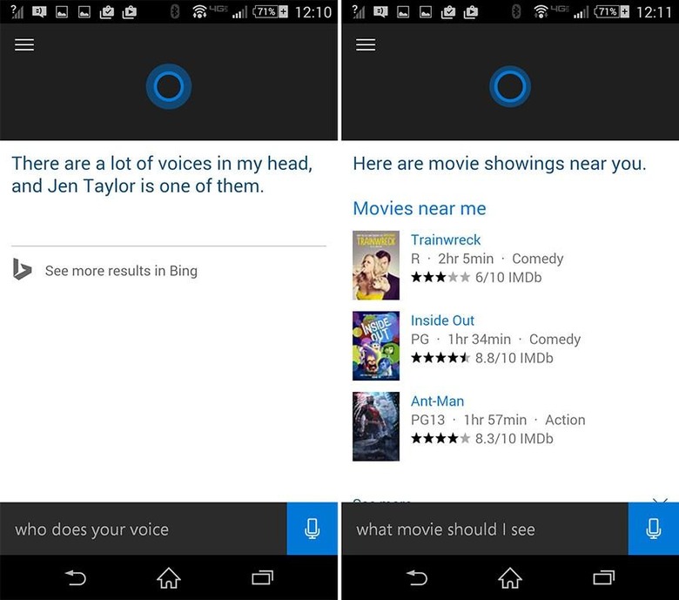Tap Wi-Fi status icon on left screen
679x600 pixels.
coord(199,11)
